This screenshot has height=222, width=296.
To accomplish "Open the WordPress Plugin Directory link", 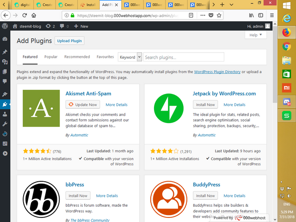I will point(217,72).
